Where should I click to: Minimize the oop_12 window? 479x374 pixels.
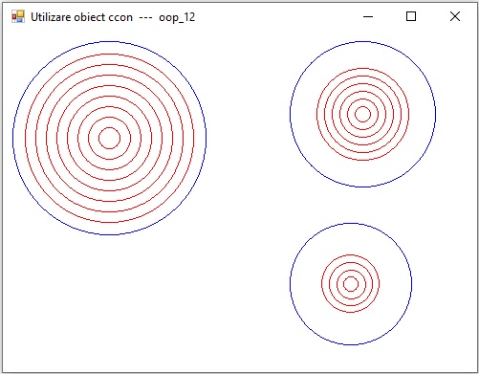click(368, 16)
